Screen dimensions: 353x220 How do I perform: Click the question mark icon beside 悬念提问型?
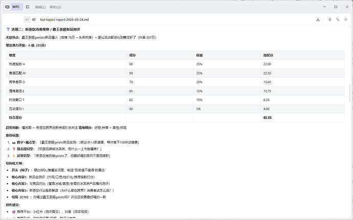click(x=14, y=149)
